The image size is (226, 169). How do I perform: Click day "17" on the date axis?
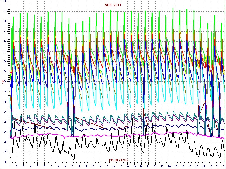[120, 166]
